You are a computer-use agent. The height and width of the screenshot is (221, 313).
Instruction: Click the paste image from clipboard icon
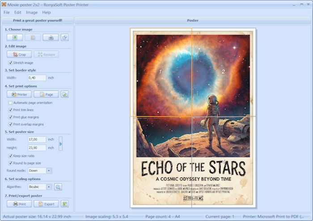[33, 37]
